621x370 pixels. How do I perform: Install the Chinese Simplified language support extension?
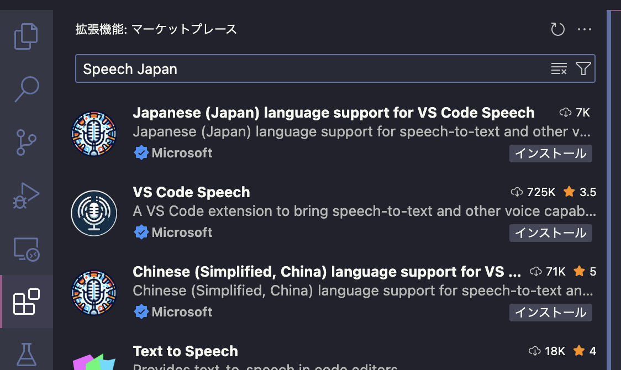pos(550,312)
